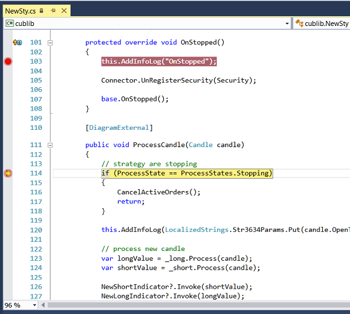Open the cublib project dropdown
350x314 pixels.
click(x=287, y=23)
